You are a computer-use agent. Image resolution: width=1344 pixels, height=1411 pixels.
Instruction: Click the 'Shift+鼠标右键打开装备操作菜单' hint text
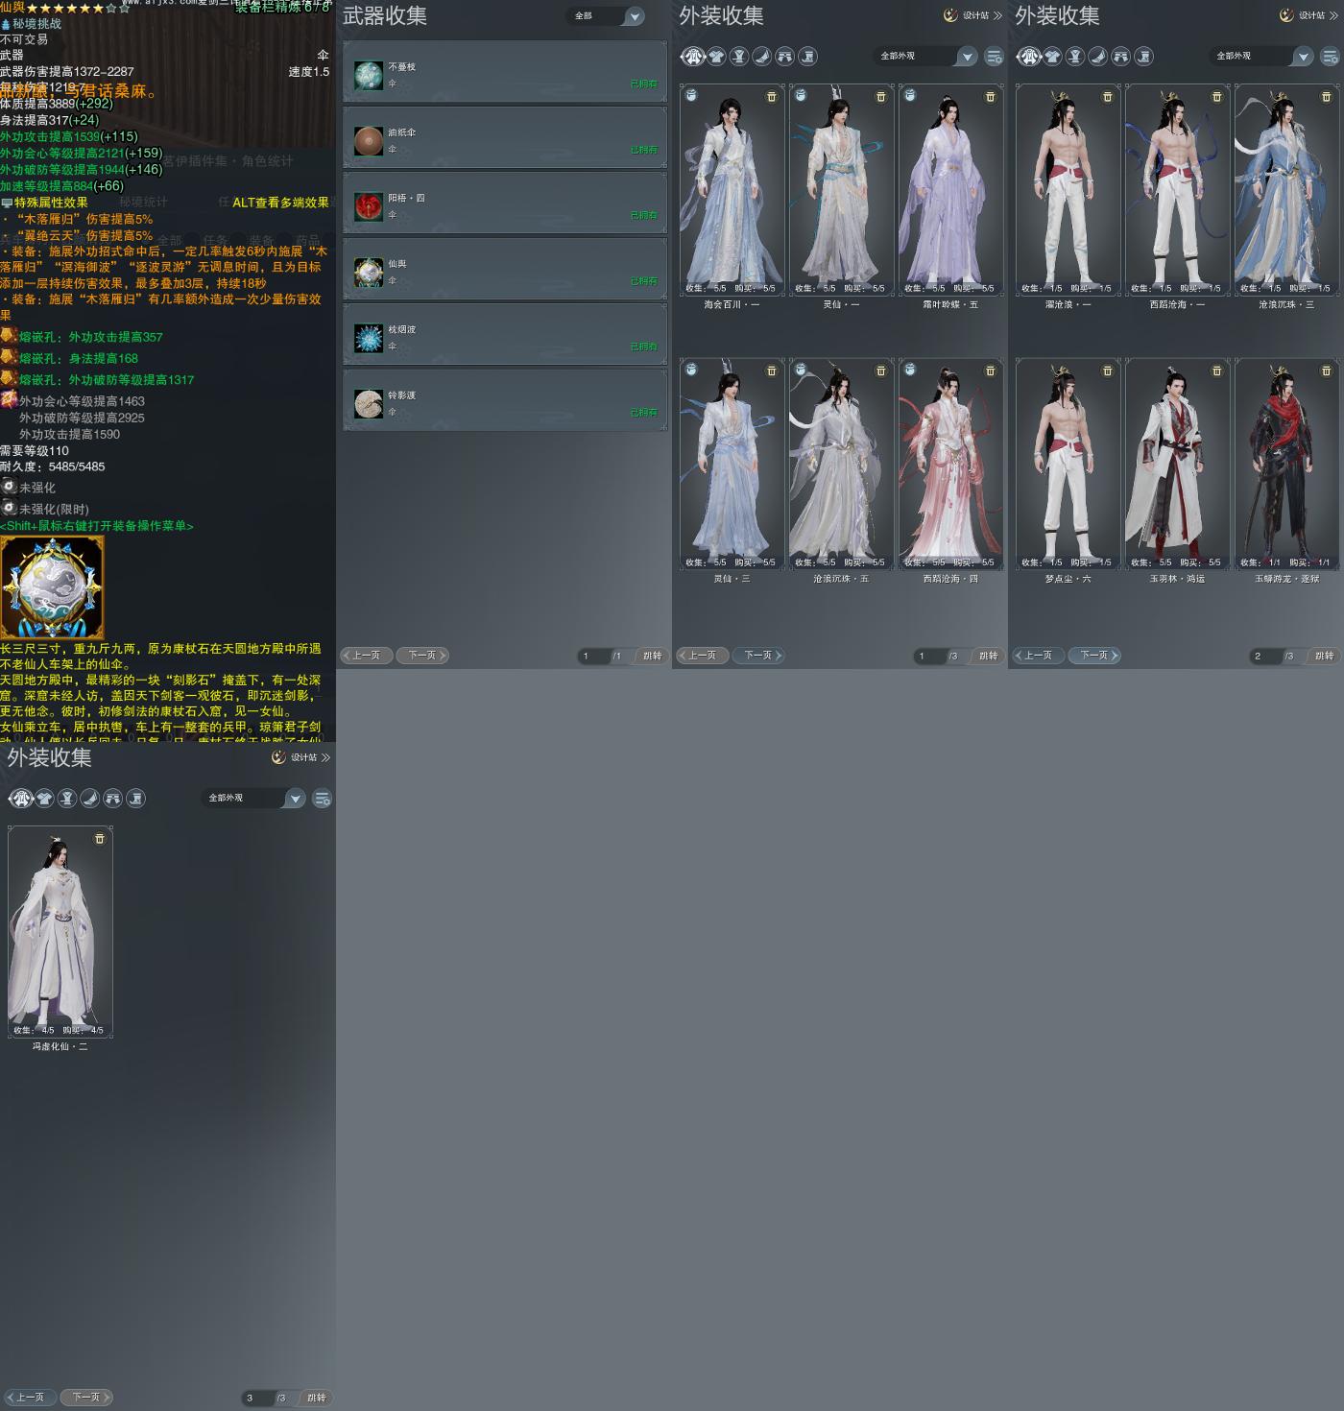tap(97, 526)
